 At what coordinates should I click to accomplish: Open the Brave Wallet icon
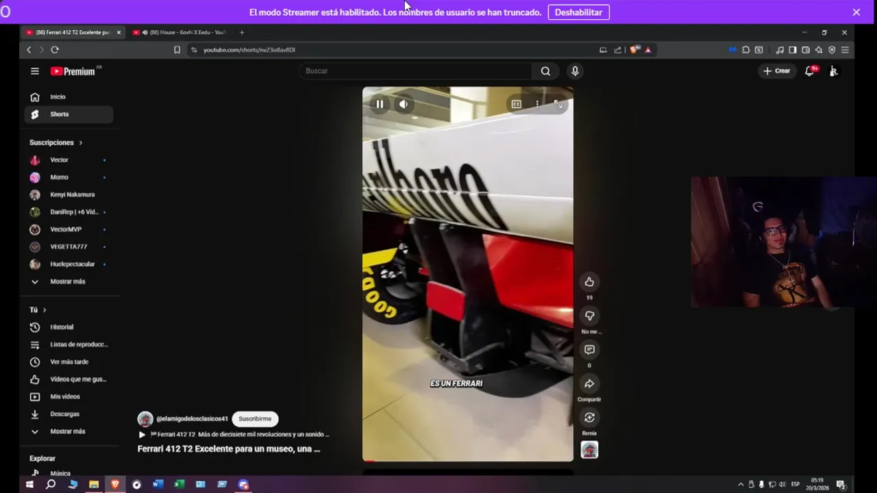click(x=806, y=50)
